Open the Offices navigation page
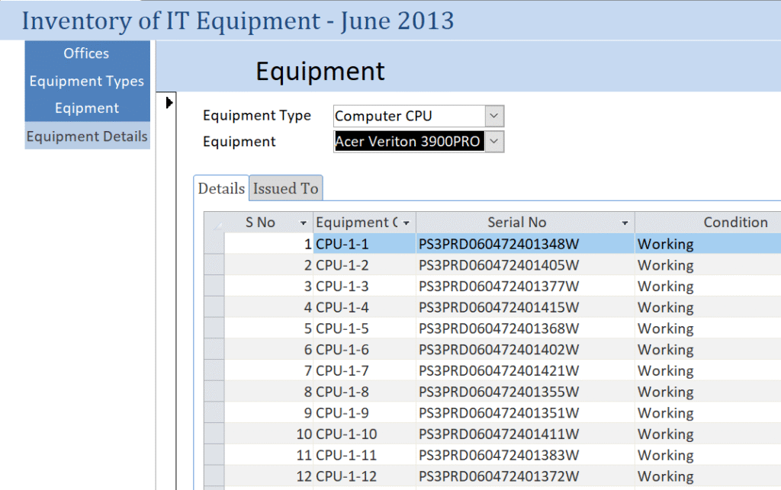The width and height of the screenshot is (781, 490). (x=86, y=53)
